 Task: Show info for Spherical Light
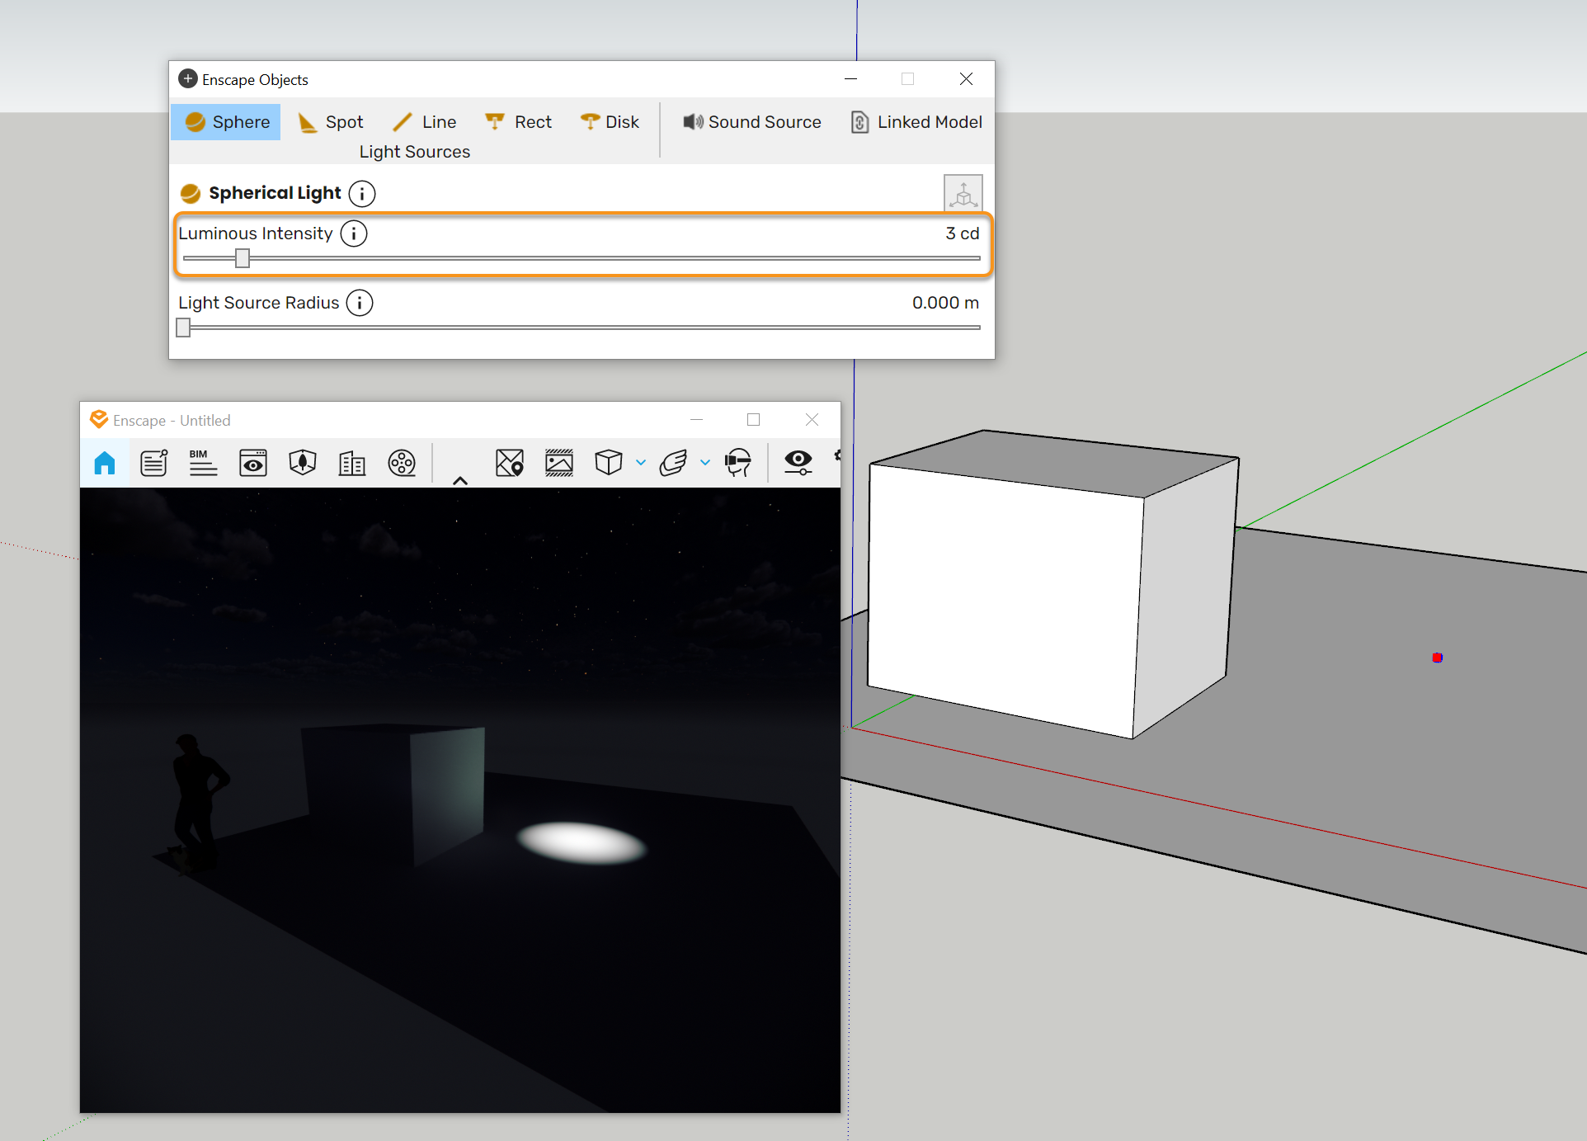(362, 193)
